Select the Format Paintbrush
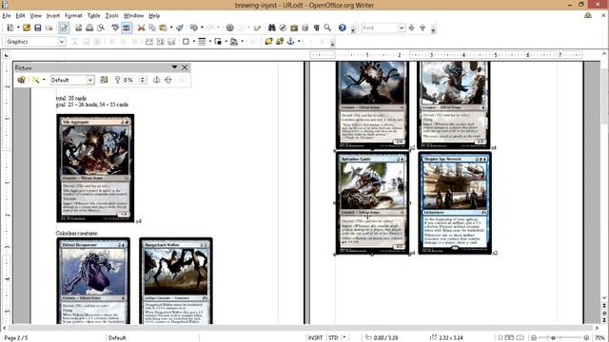Screen dimensions: 609x342 point(180,28)
